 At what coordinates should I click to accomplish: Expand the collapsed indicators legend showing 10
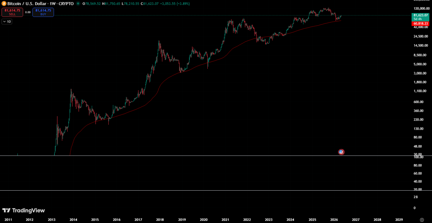pos(7,22)
